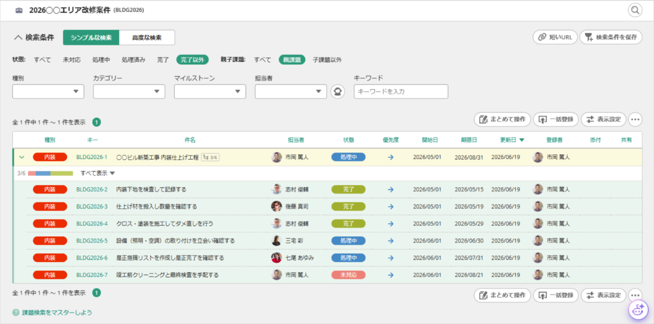654x324 pixels.
Task: Click 後藤 真司 avatar in BLDG2026-3 row
Action: pyautogui.click(x=277, y=206)
